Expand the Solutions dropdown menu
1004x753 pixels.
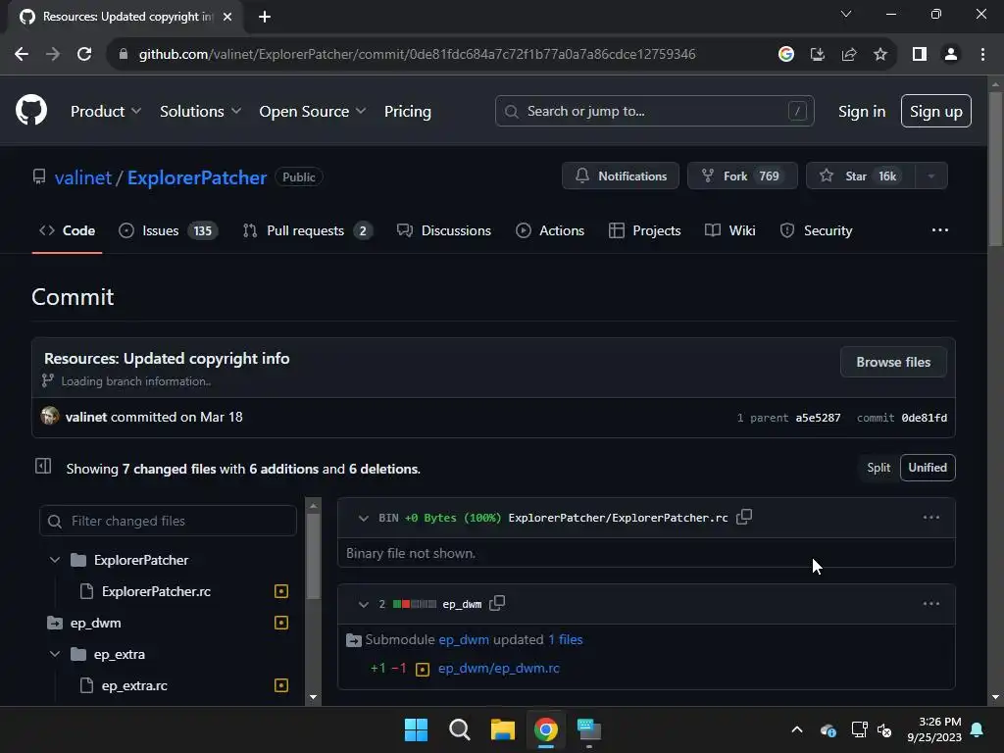tap(200, 112)
